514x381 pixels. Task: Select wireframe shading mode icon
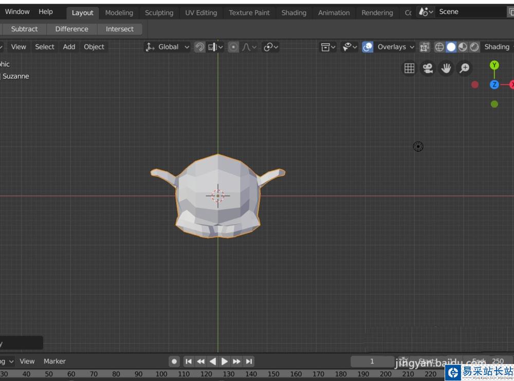point(439,47)
